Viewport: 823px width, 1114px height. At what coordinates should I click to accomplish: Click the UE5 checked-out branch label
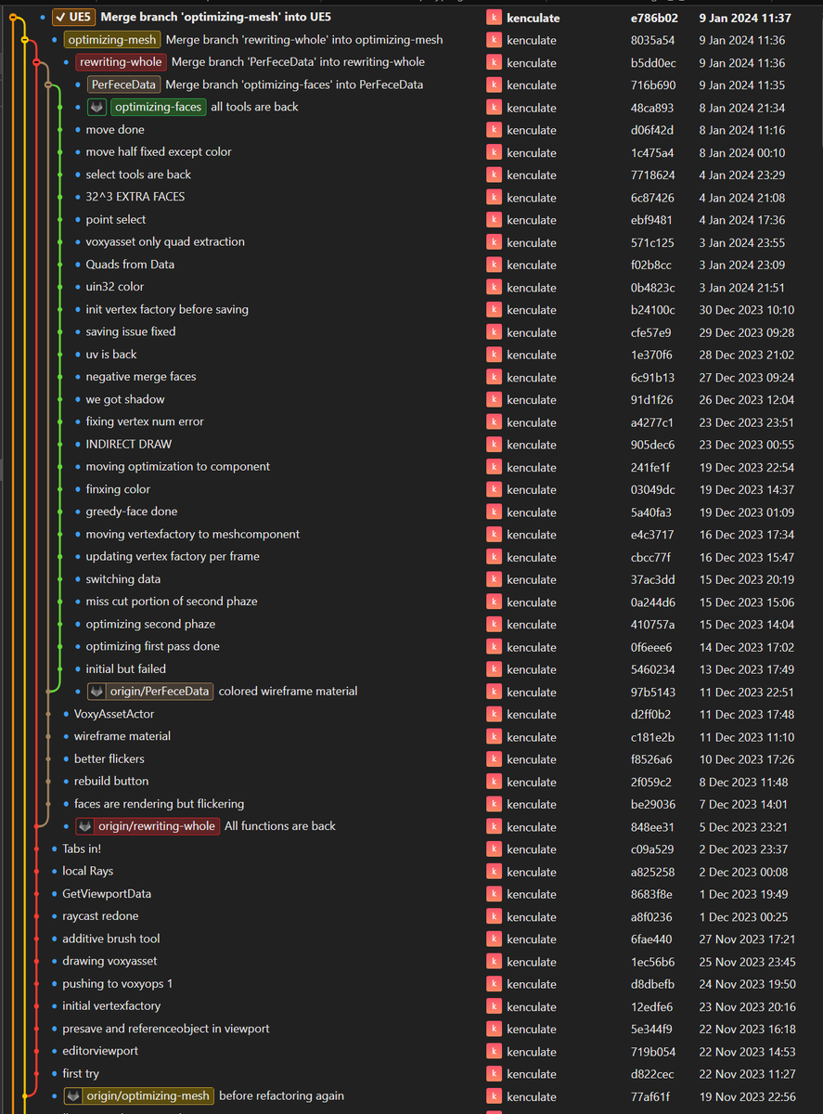(x=73, y=17)
